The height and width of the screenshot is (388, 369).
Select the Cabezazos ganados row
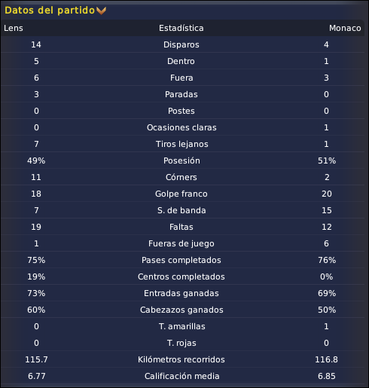[182, 310]
